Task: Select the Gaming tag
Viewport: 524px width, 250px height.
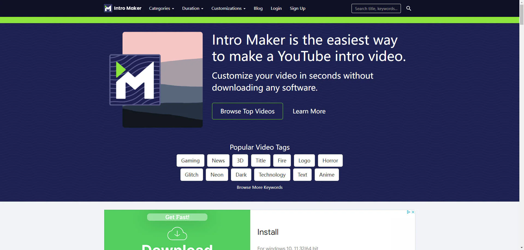Action: click(x=190, y=161)
